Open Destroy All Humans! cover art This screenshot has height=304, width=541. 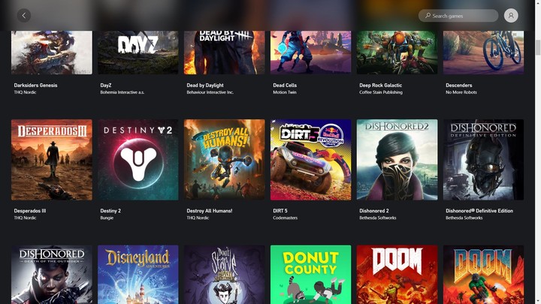[224, 160]
